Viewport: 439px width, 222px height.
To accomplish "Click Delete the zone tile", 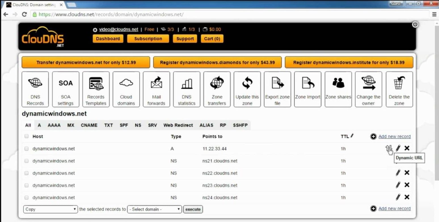I will [399, 89].
